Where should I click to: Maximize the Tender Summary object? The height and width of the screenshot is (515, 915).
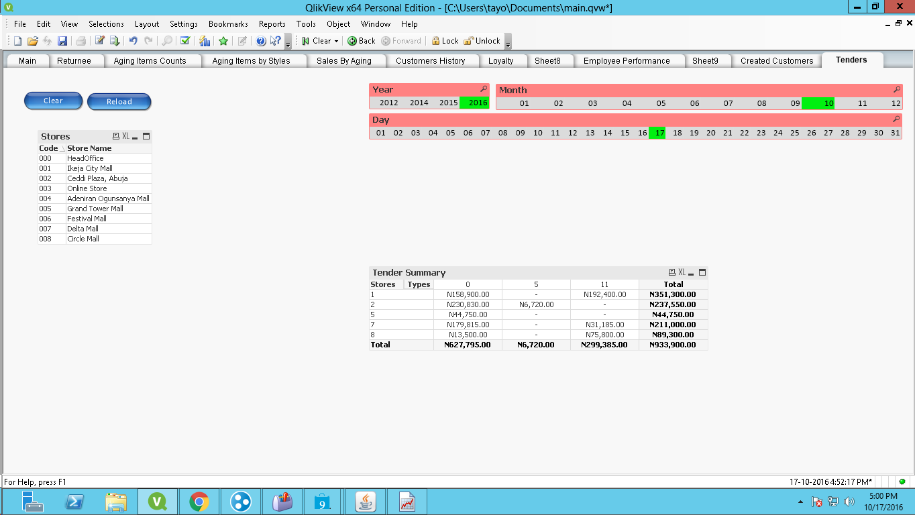(702, 272)
